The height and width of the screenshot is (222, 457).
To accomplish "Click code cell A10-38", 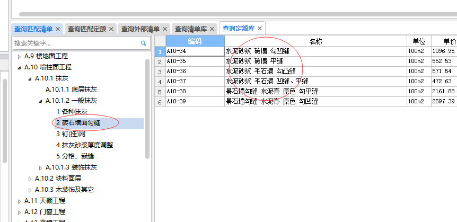I will tap(195, 92).
